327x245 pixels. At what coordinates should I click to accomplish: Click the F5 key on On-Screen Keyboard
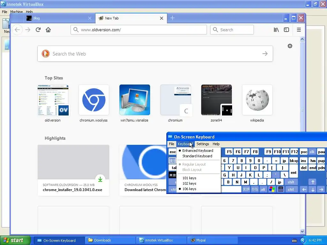[x=229, y=152]
